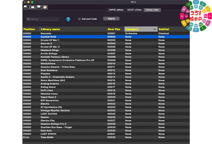
Task: Select the 01 Synthesize (N) row
Action: point(106,107)
